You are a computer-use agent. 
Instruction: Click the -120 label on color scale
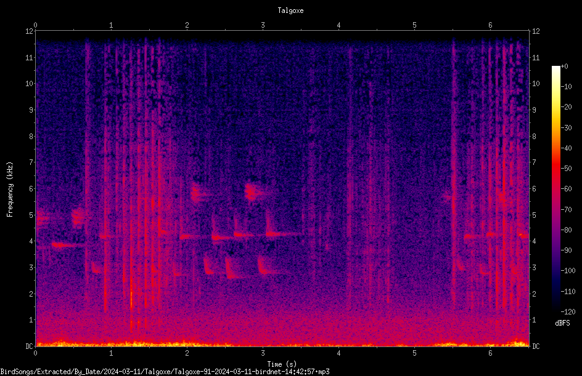568,311
